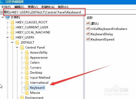
Task: Click the 名称 column header
Action: (90, 18)
